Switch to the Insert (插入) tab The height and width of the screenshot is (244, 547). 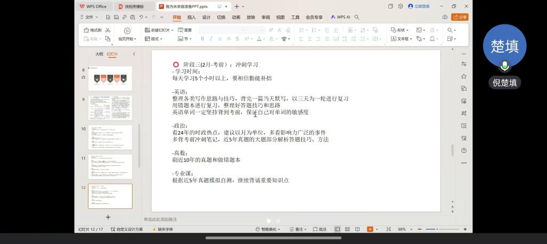coord(192,17)
